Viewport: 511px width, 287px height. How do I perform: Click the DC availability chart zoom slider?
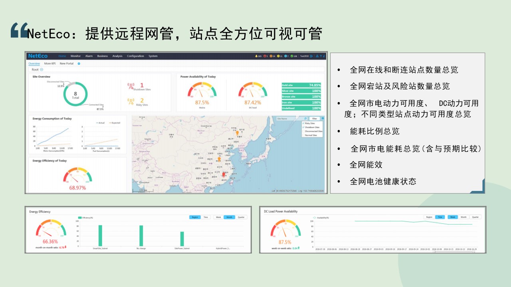[x=454, y=252]
